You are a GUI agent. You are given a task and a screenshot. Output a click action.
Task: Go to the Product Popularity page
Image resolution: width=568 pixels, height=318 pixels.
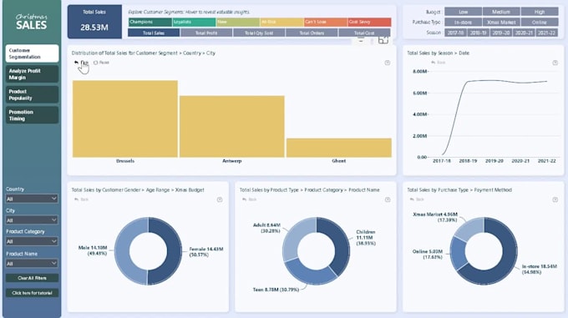pos(32,95)
